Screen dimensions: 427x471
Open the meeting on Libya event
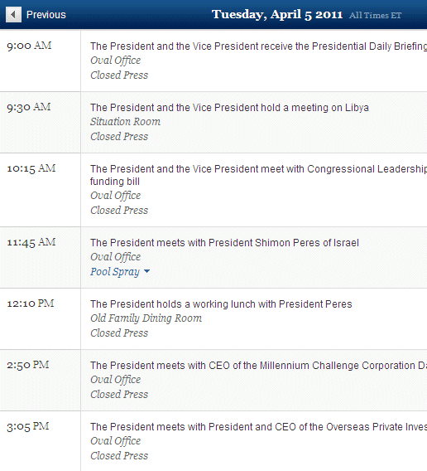click(229, 108)
